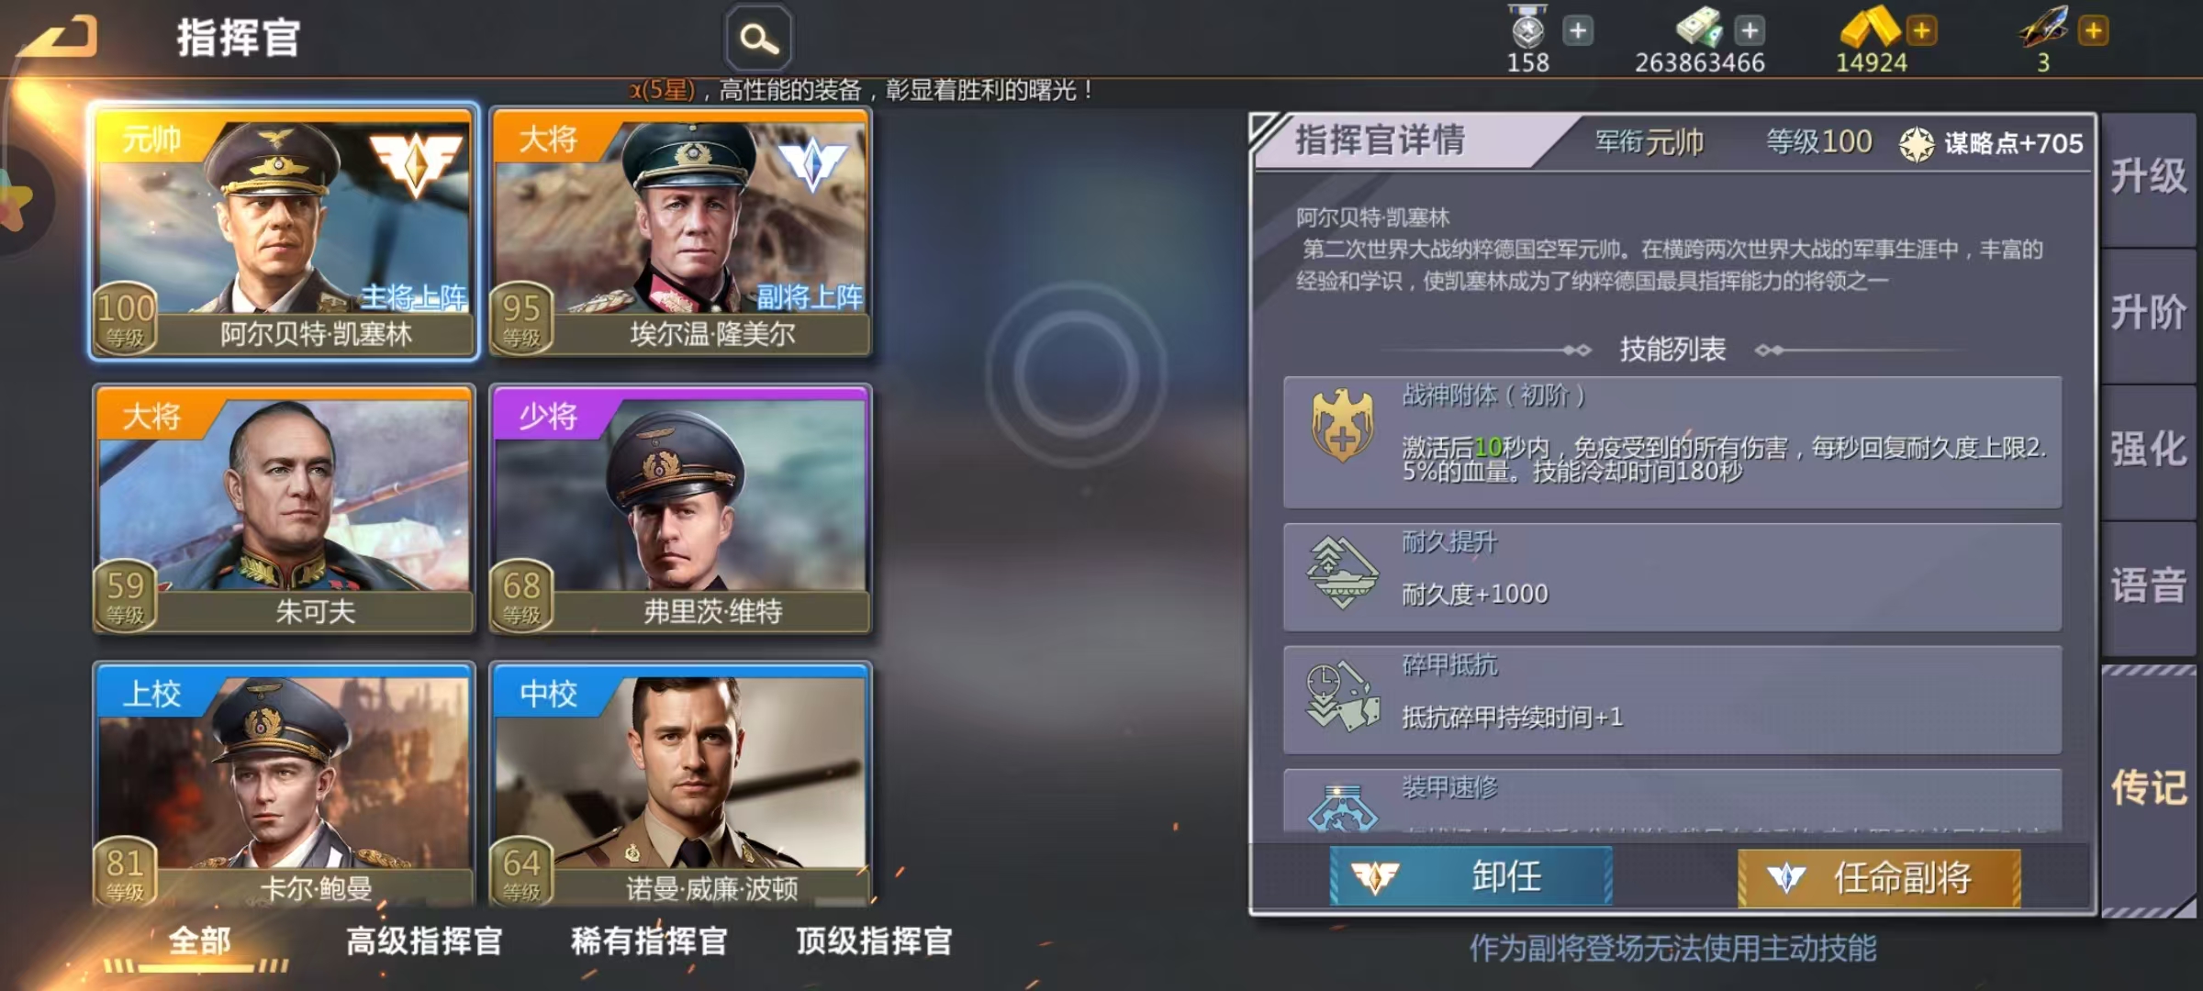The height and width of the screenshot is (991, 2203).
Task: Add more medals with plus icon
Action: point(1578,31)
